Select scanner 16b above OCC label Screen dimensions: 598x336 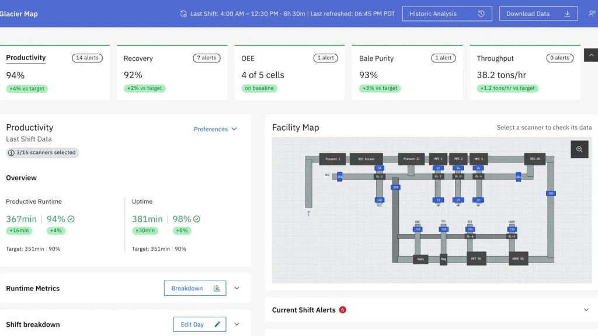(380, 200)
